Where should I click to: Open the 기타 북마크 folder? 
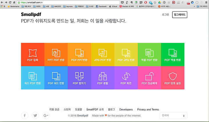202,6
